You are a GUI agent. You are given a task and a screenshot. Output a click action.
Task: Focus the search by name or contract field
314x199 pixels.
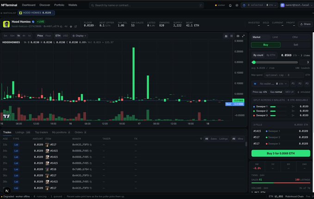pyautogui.click(x=147, y=6)
